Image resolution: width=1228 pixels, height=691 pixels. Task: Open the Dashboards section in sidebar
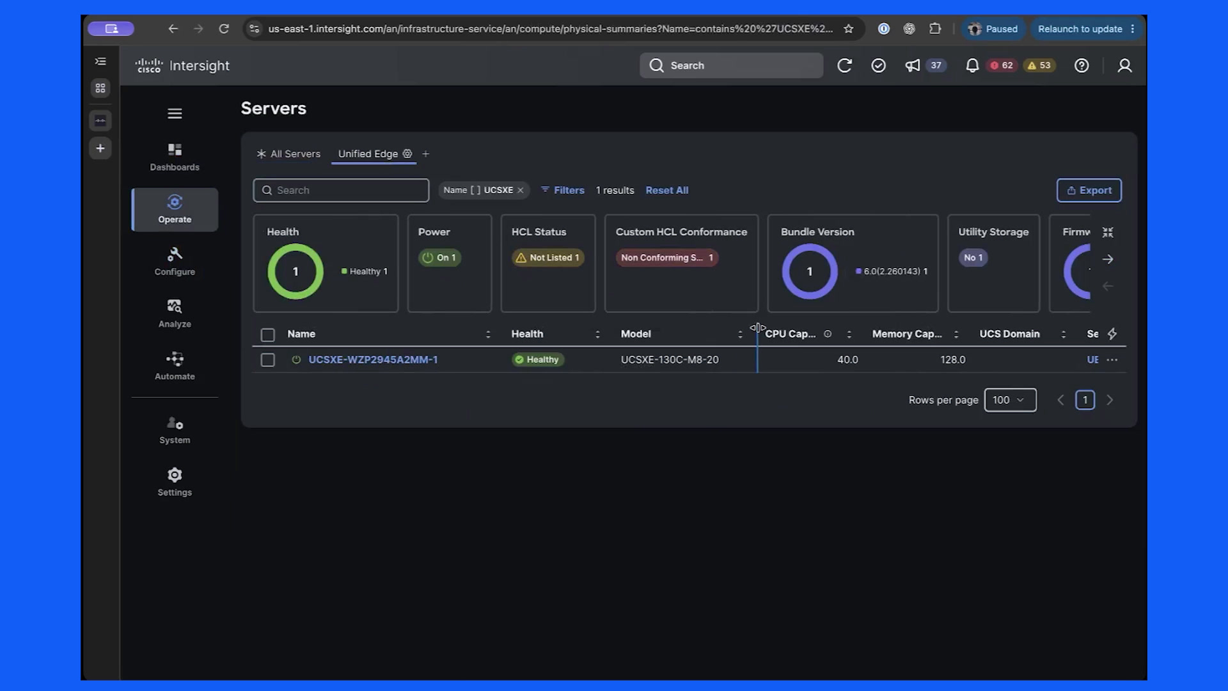tap(175, 157)
